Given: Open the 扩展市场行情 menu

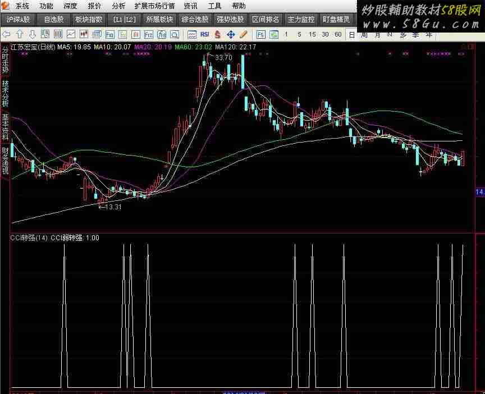Looking at the screenshot, I should tap(155, 6).
